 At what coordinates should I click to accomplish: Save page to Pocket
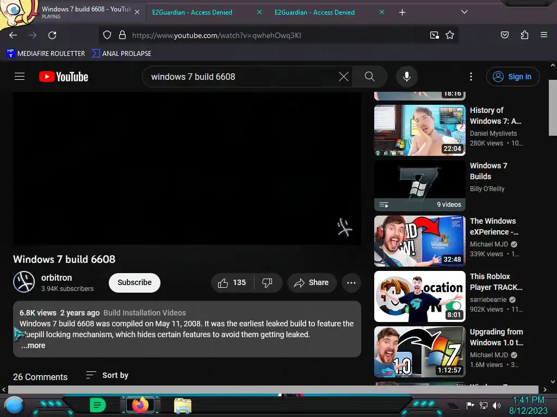point(504,35)
